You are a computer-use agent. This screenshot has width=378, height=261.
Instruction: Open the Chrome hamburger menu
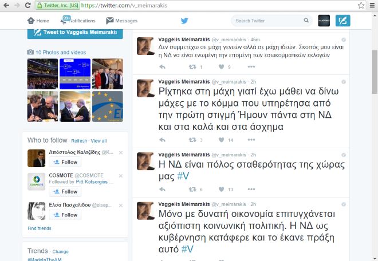372,5
